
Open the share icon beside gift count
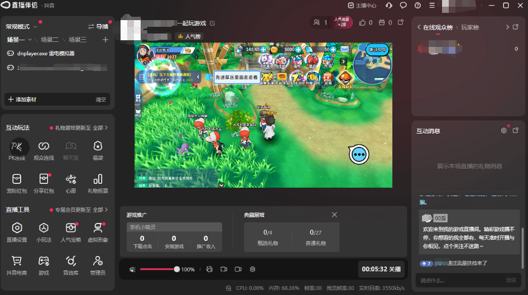point(401,22)
